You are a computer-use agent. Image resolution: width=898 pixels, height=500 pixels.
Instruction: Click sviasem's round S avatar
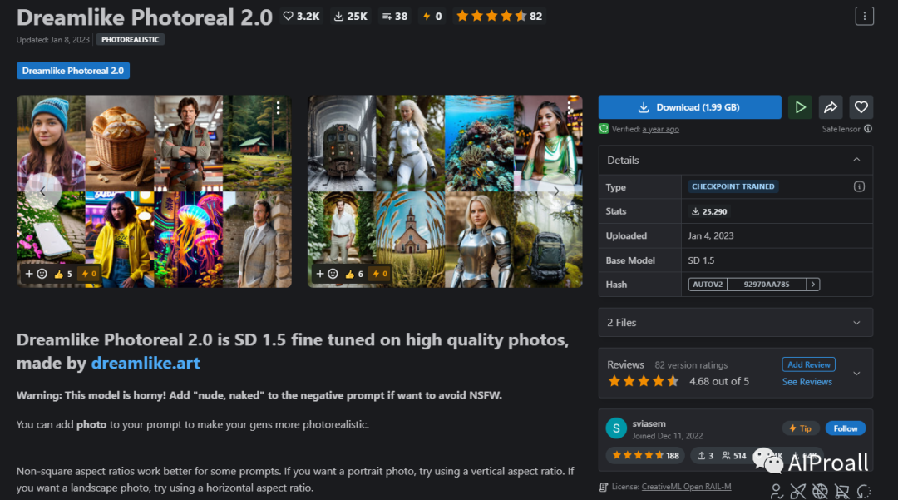[616, 428]
